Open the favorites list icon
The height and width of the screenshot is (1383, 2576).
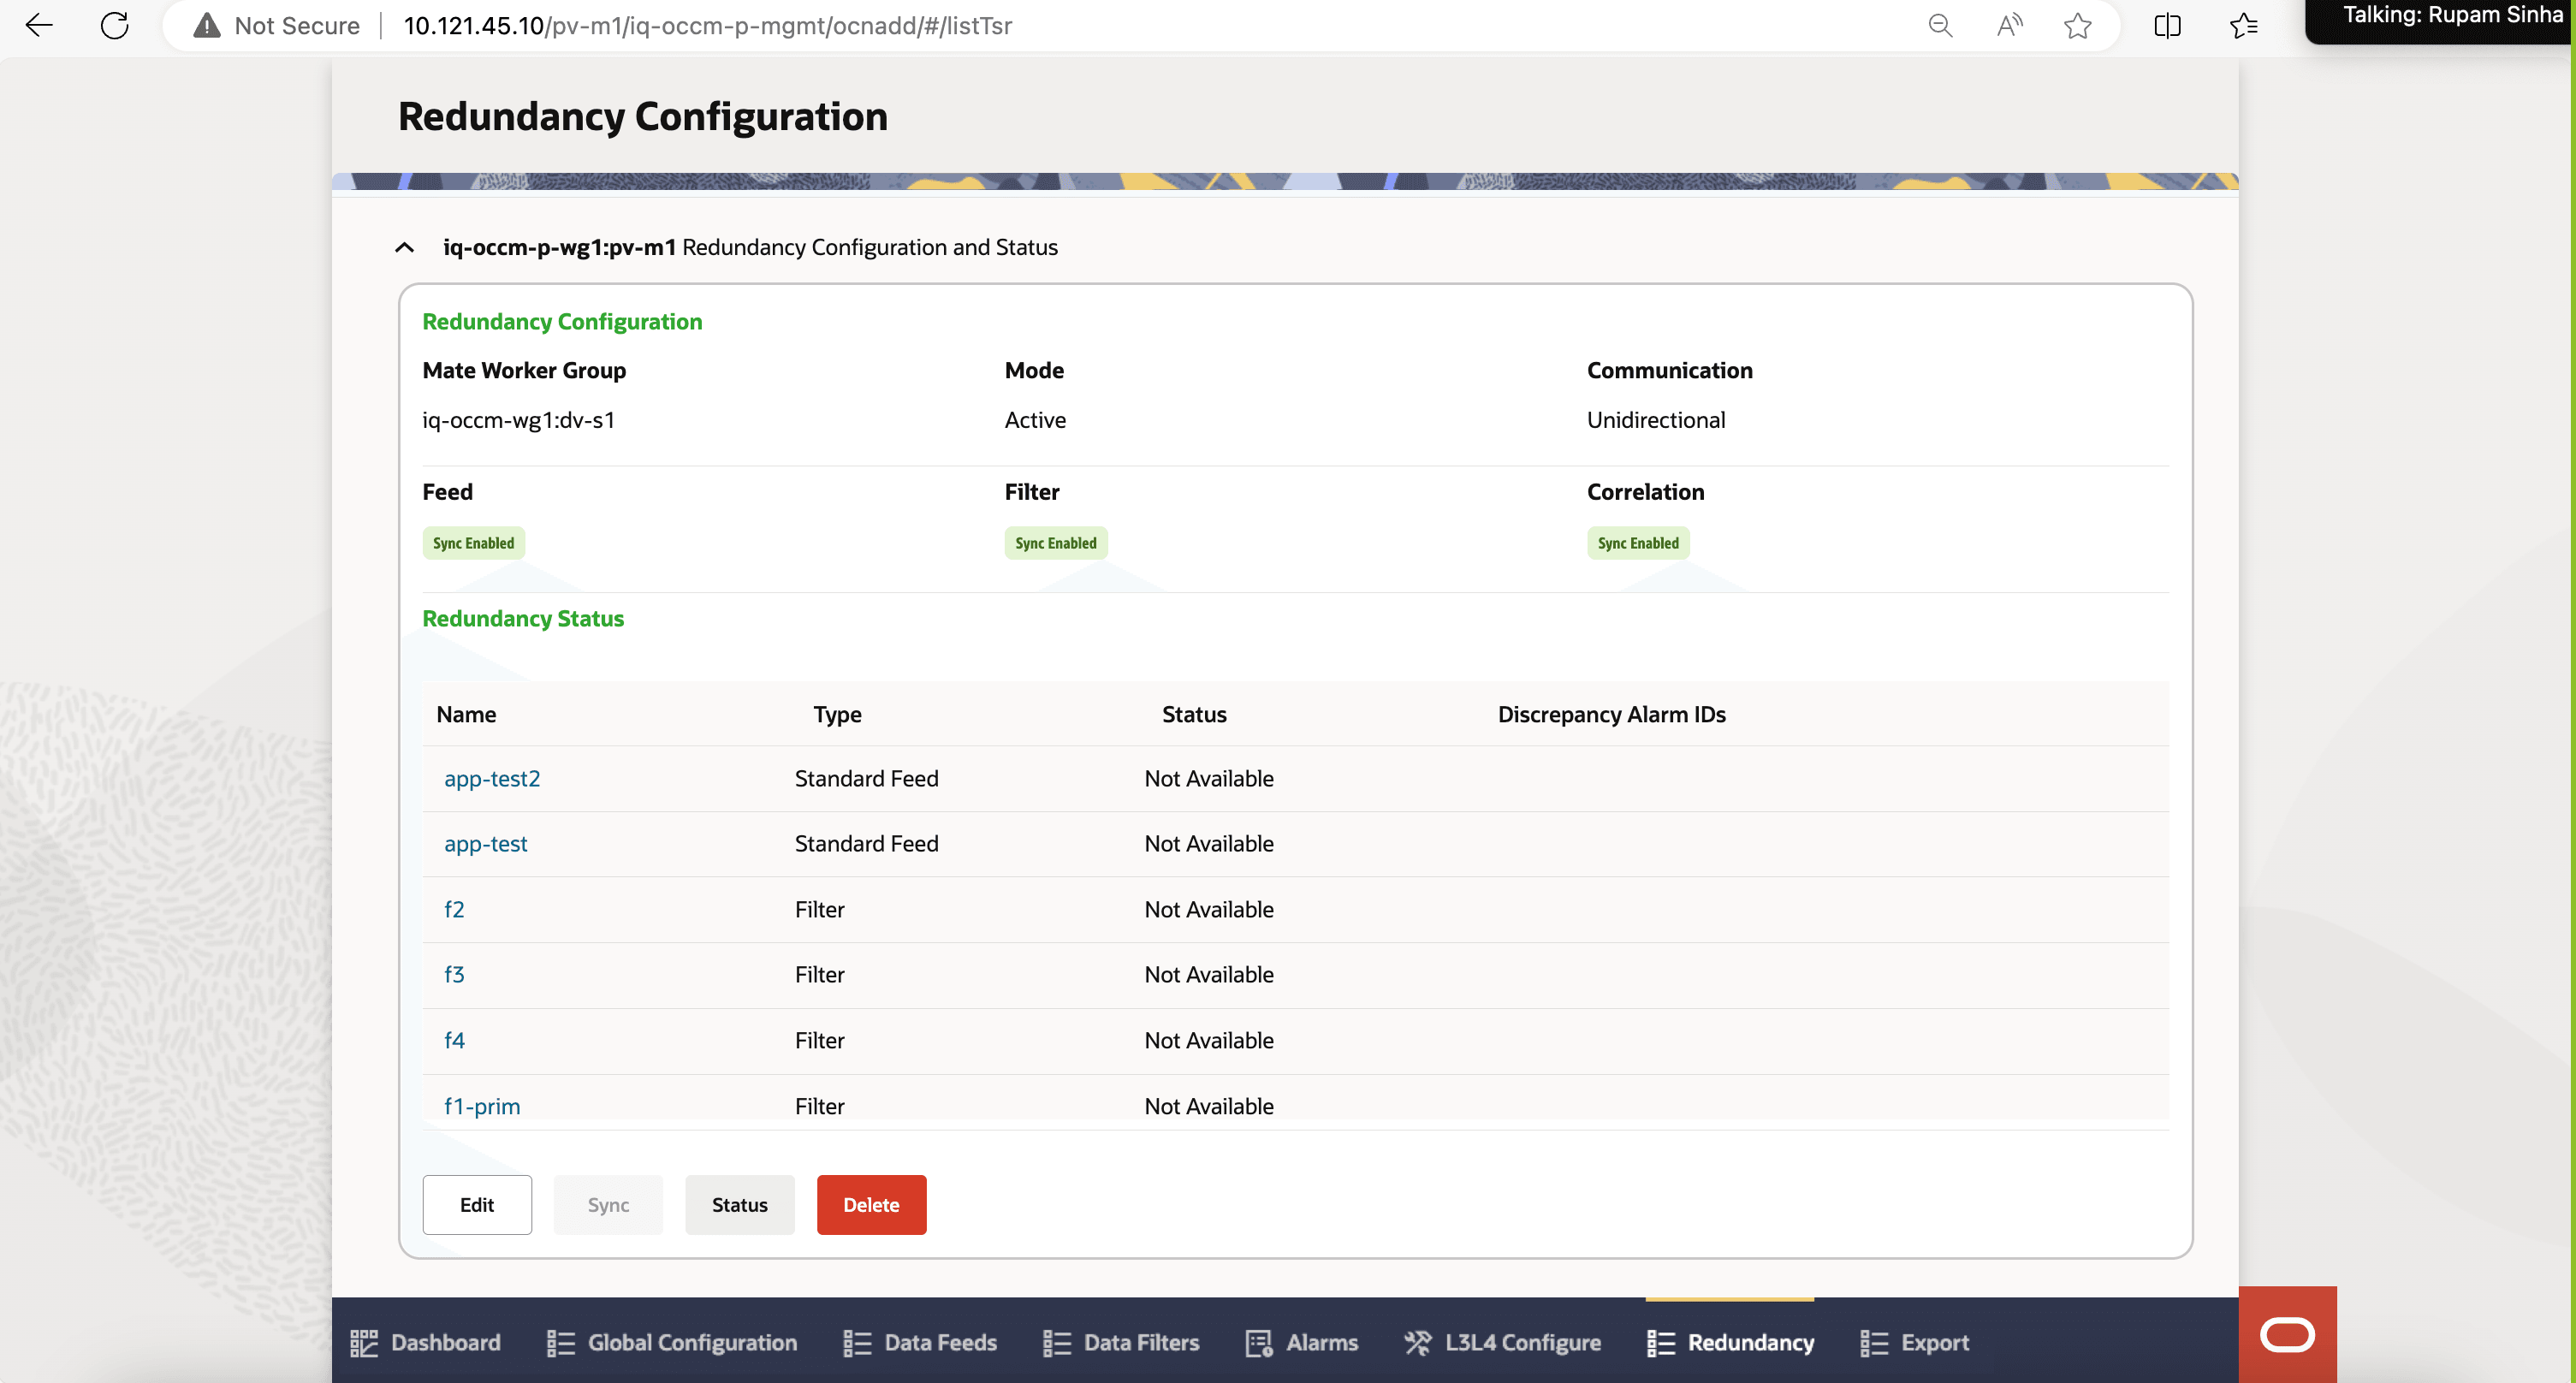click(2244, 25)
